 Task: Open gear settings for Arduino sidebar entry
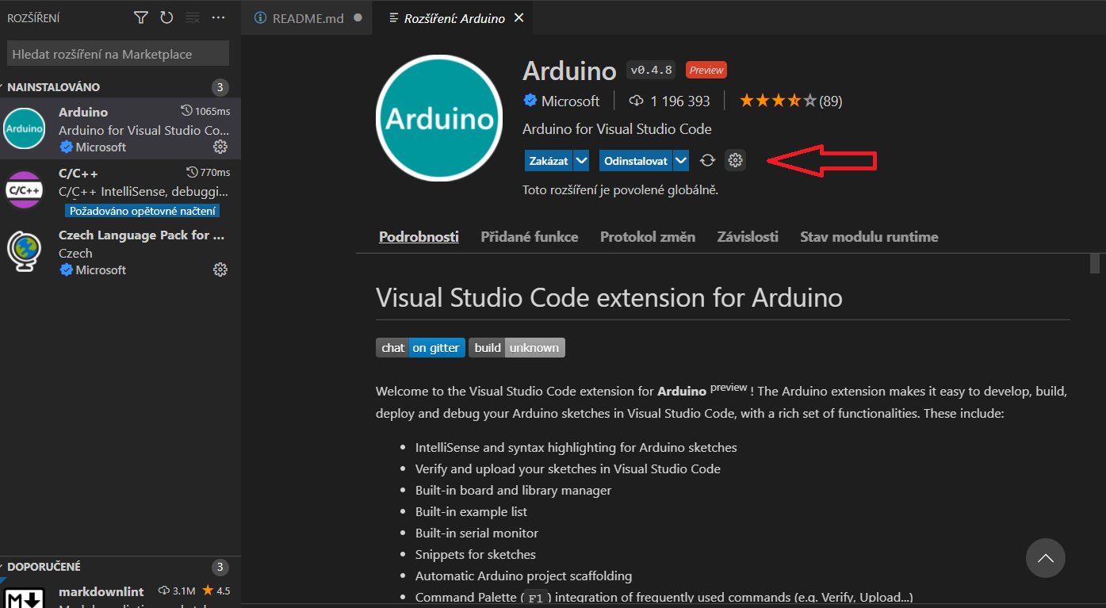(x=220, y=147)
